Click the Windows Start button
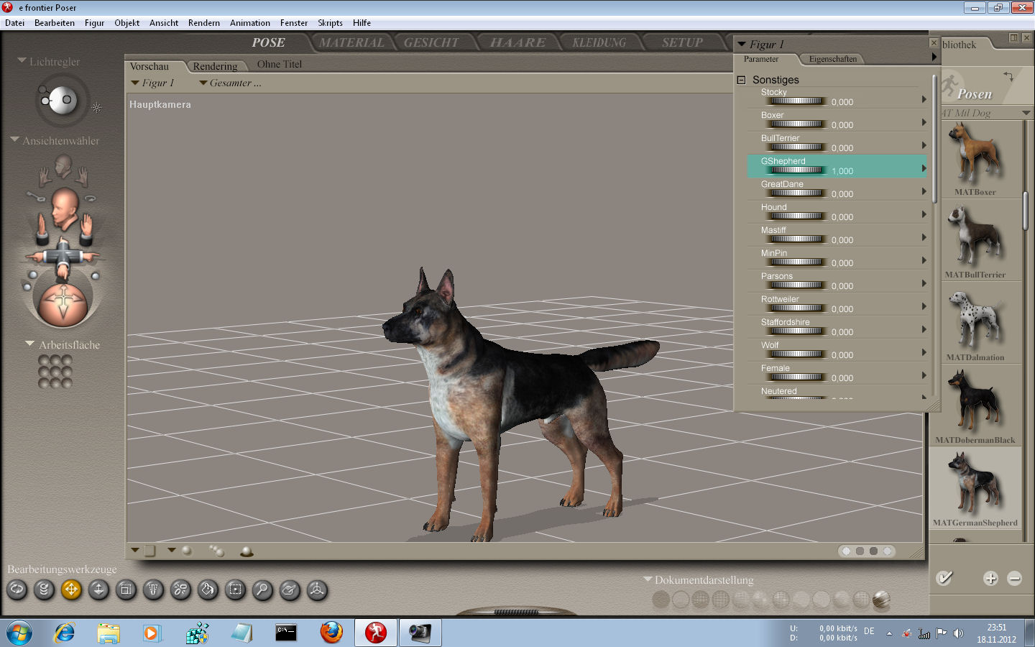Screen dimensions: 1035x647 [19, 633]
